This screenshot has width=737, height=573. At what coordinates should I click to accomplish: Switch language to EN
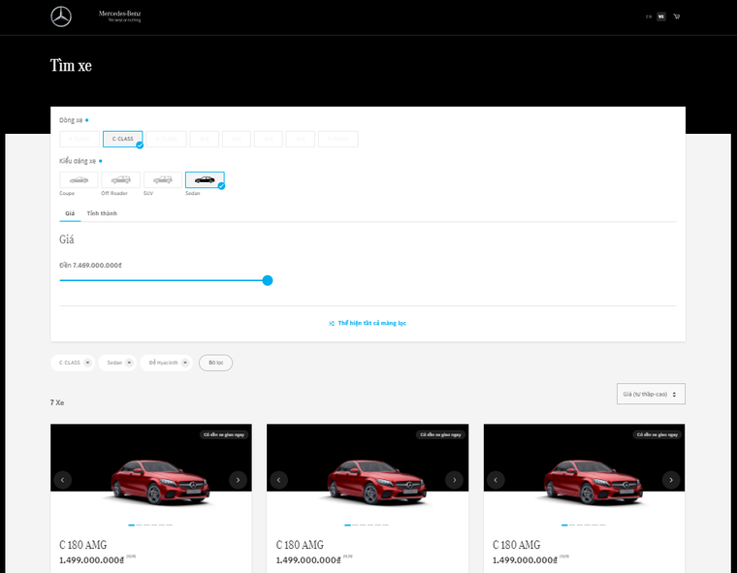tap(649, 16)
